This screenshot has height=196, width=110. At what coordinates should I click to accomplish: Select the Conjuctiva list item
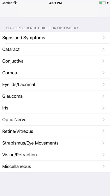(x=55, y=61)
